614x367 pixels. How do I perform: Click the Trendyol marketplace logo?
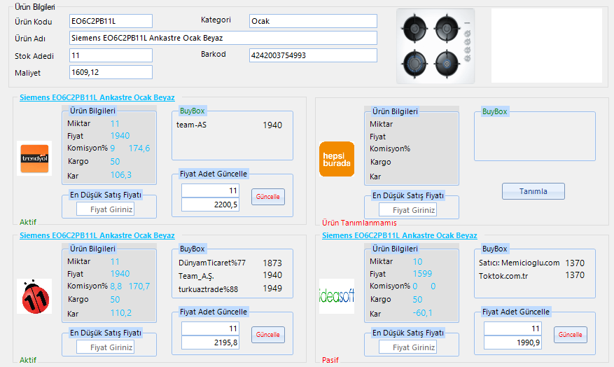pyautogui.click(x=34, y=158)
